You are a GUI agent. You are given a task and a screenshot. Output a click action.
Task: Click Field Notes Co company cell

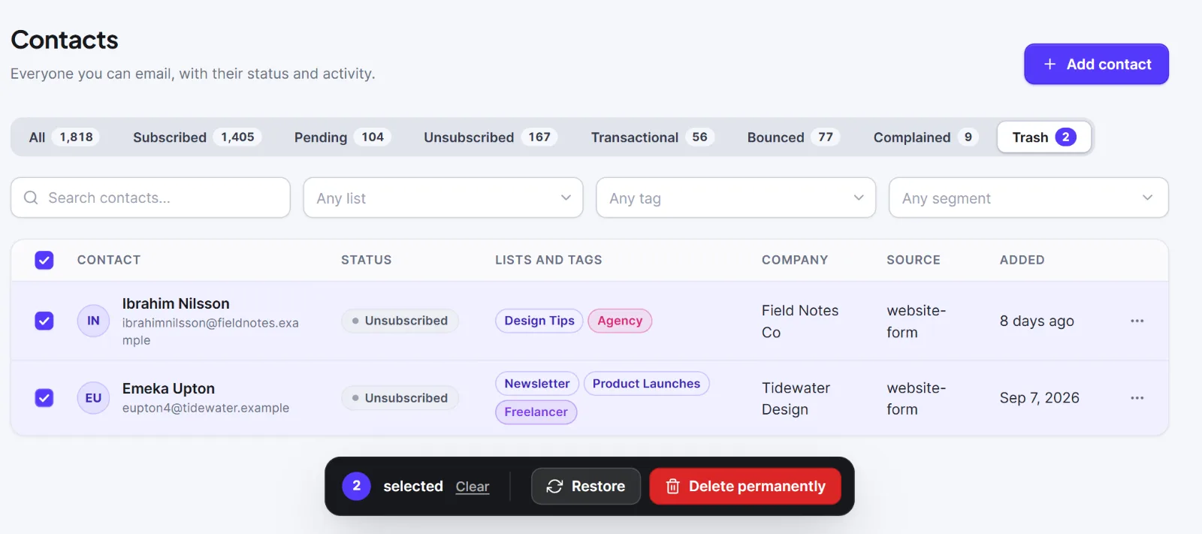pos(800,321)
